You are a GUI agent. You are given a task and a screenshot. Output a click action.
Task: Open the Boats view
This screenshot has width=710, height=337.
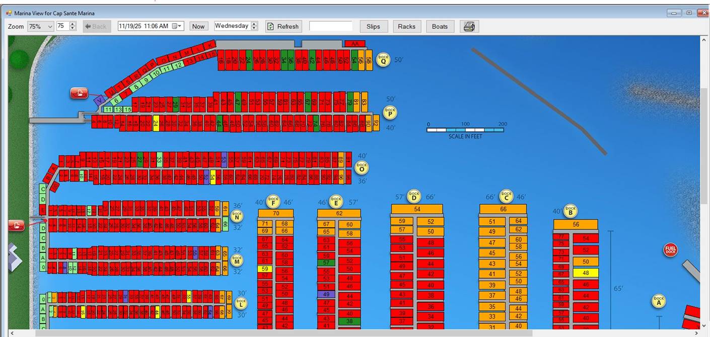click(440, 27)
